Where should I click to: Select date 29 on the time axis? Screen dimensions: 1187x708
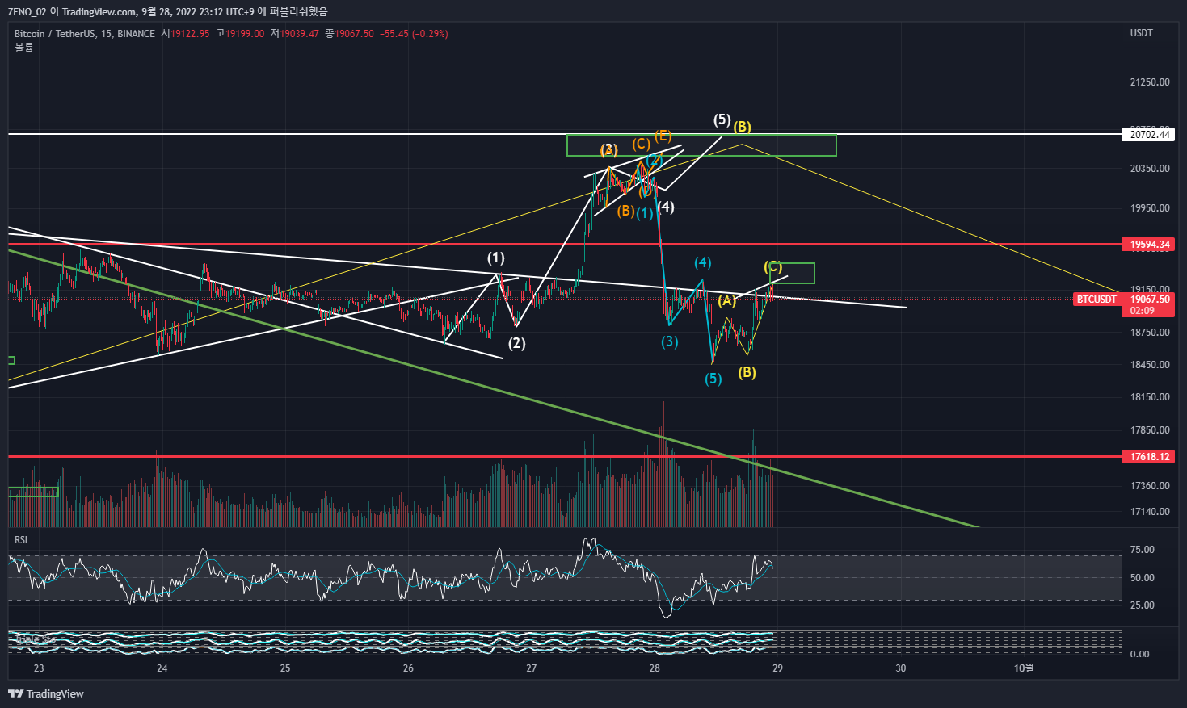777,668
